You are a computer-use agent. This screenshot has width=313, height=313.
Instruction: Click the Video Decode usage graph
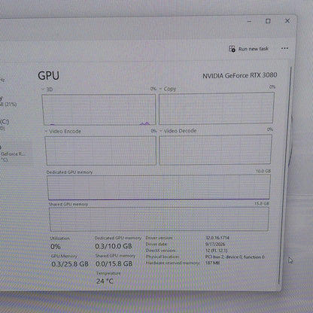pyautogui.click(x=215, y=150)
